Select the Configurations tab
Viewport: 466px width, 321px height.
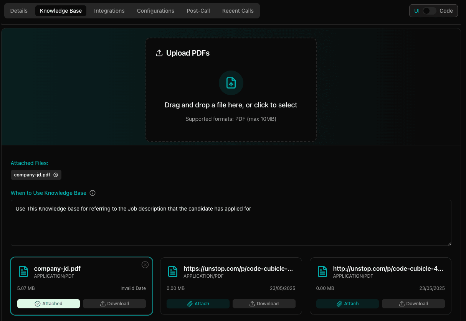point(155,11)
